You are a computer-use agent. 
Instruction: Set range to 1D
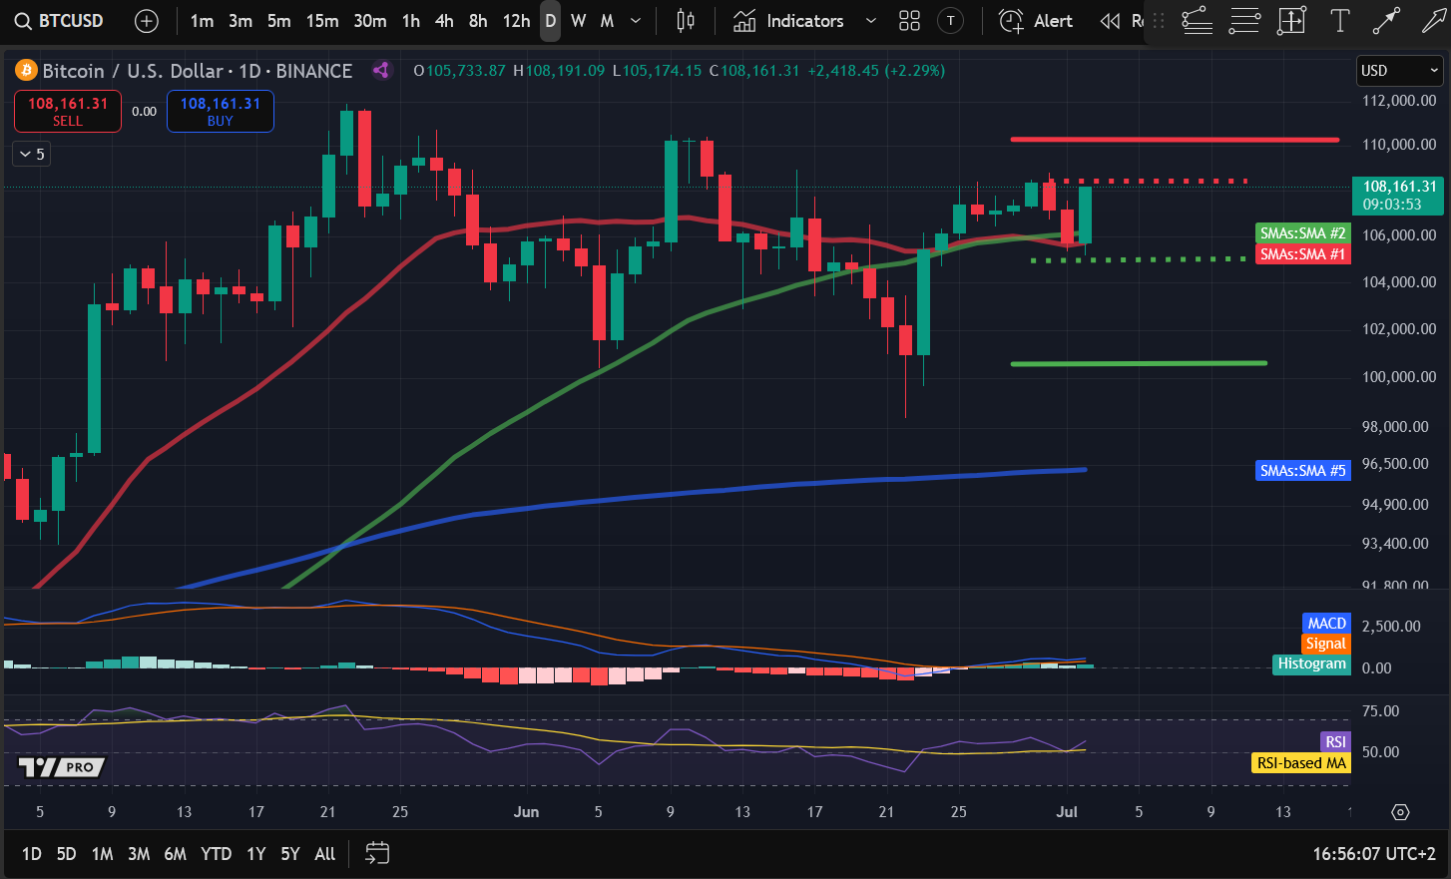tap(32, 854)
